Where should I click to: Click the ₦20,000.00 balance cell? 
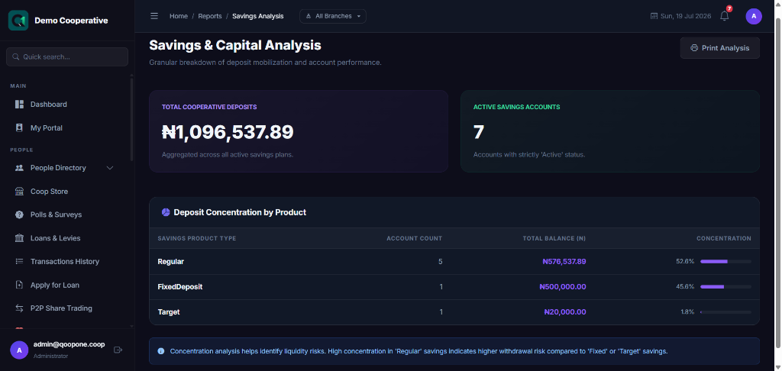(565, 312)
